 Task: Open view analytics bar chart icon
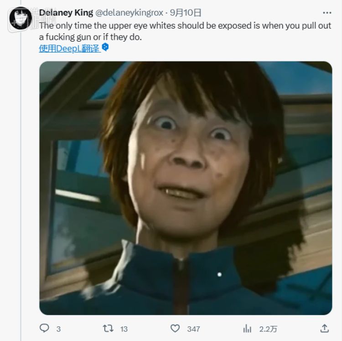click(x=247, y=328)
